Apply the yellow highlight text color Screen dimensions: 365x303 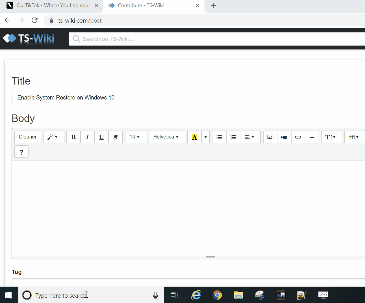pos(195,137)
